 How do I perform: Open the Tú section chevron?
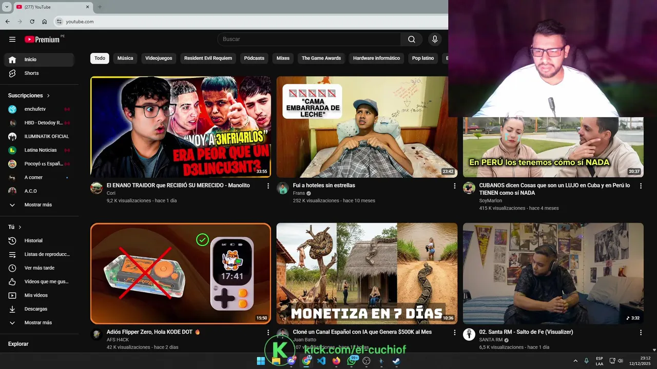pyautogui.click(x=20, y=227)
